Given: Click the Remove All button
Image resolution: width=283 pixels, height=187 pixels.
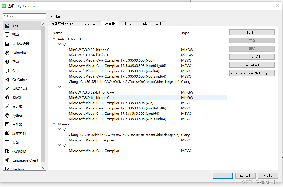Looking at the screenshot, I should [252, 57].
